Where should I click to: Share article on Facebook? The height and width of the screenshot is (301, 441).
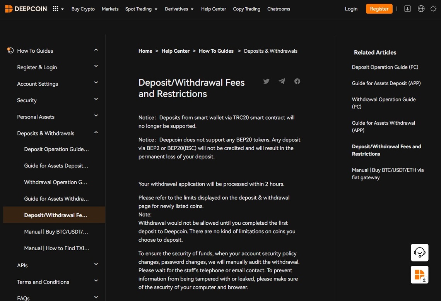[297, 81]
